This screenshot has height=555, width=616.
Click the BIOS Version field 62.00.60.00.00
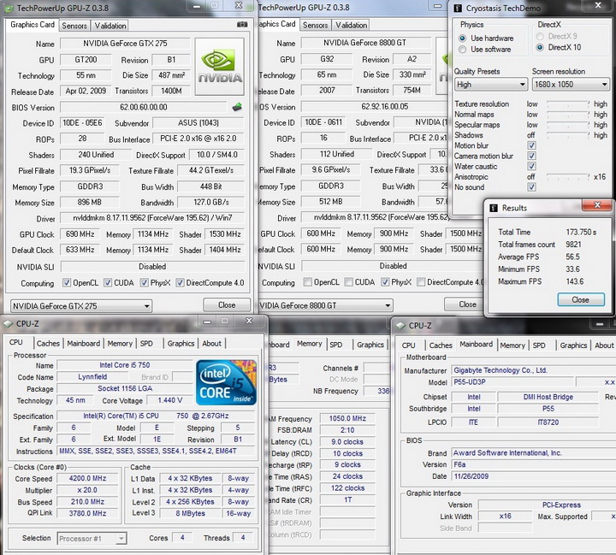[x=144, y=107]
